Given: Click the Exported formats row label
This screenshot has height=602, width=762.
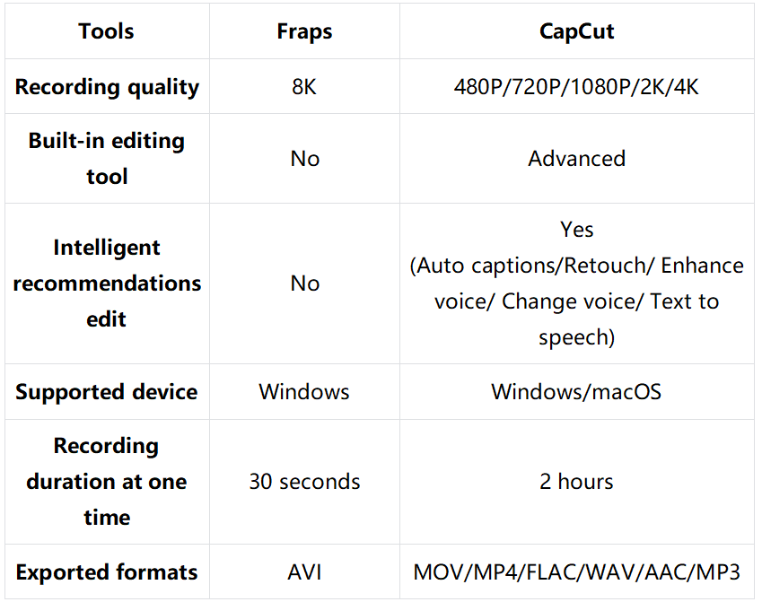Looking at the screenshot, I should coord(107,571).
